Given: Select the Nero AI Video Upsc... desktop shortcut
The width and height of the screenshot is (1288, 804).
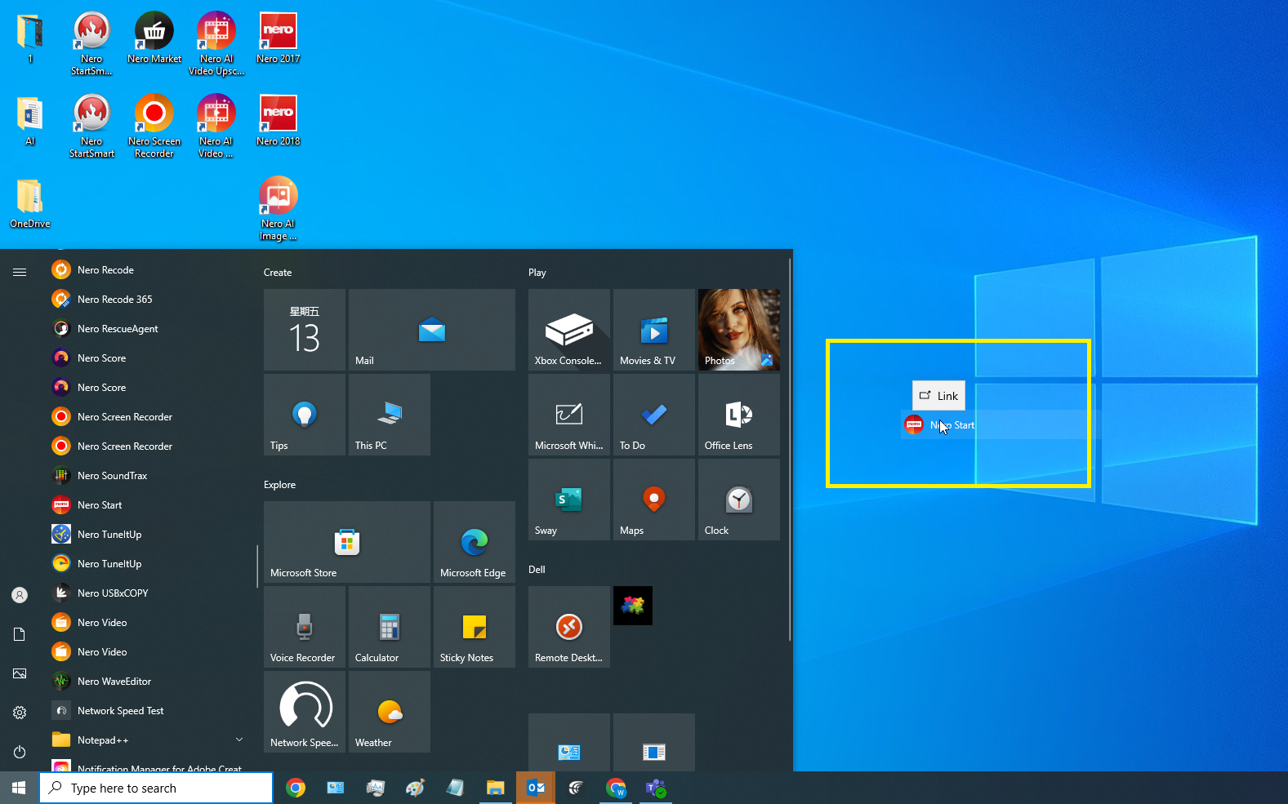Looking at the screenshot, I should pos(216,43).
